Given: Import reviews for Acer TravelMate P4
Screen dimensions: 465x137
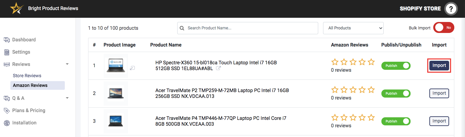Looking at the screenshot, I should [439, 121].
